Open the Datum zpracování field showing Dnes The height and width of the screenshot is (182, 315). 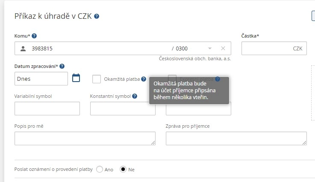point(41,79)
